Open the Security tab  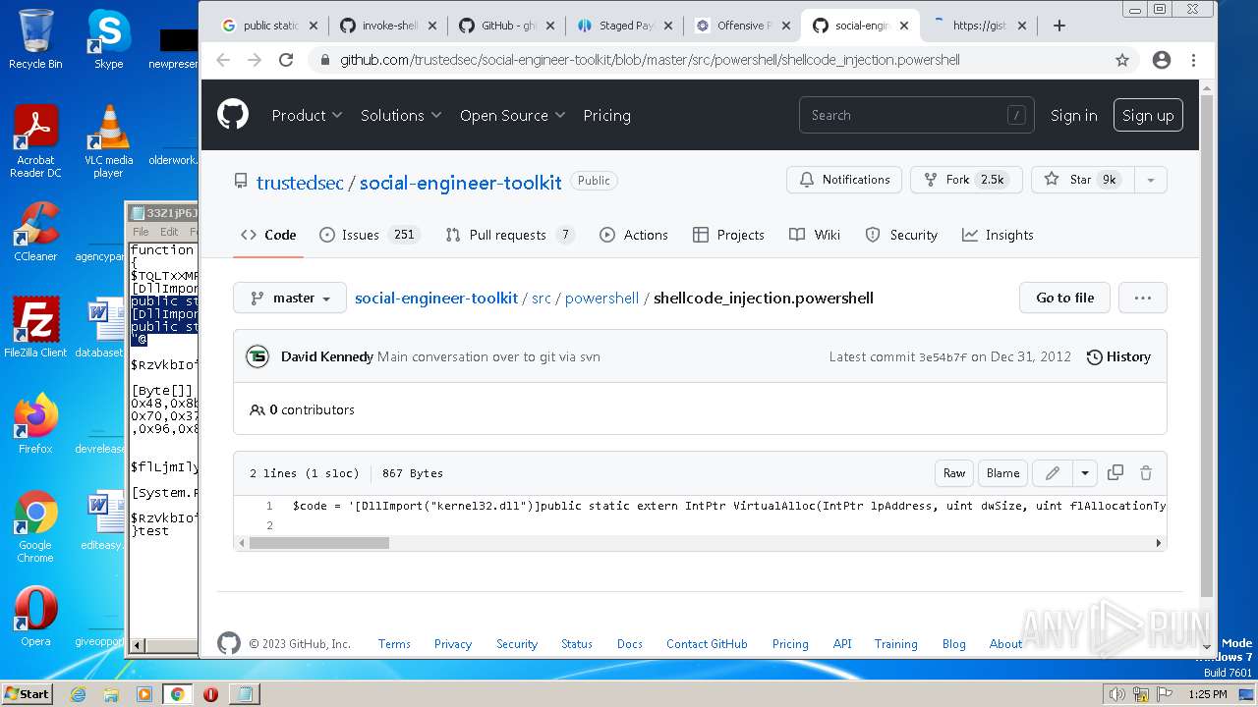tap(901, 235)
